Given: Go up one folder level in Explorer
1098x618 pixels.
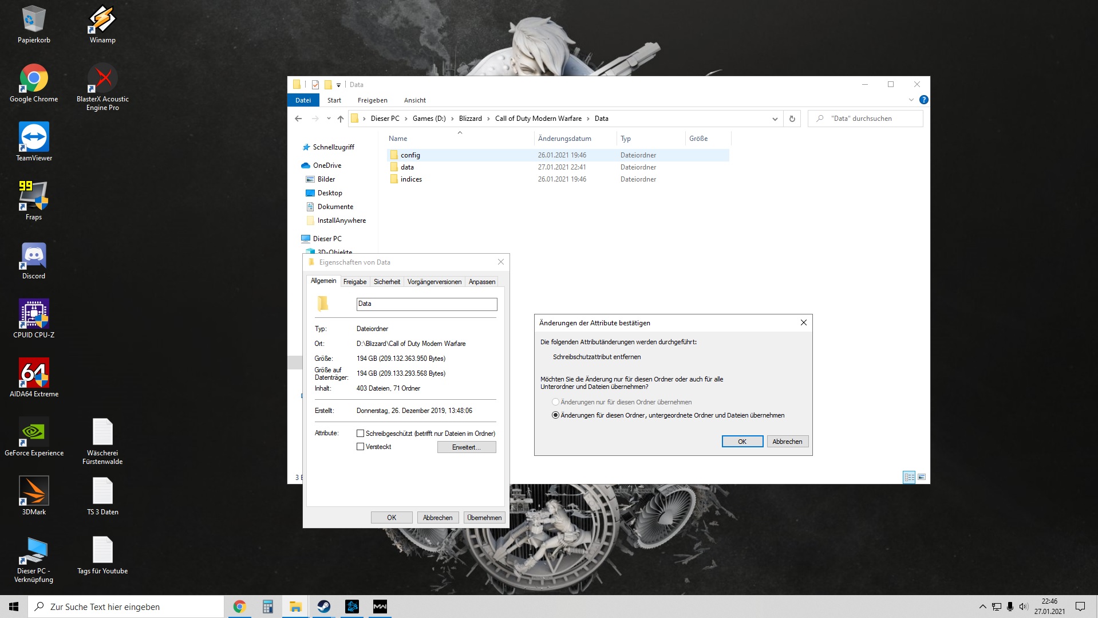Looking at the screenshot, I should (341, 119).
